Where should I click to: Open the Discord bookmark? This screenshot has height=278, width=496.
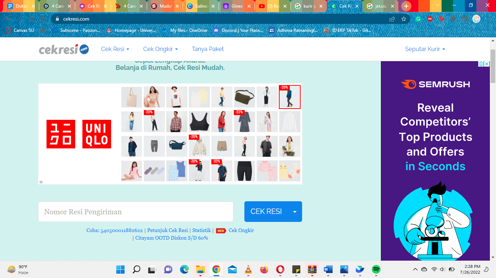click(x=238, y=30)
